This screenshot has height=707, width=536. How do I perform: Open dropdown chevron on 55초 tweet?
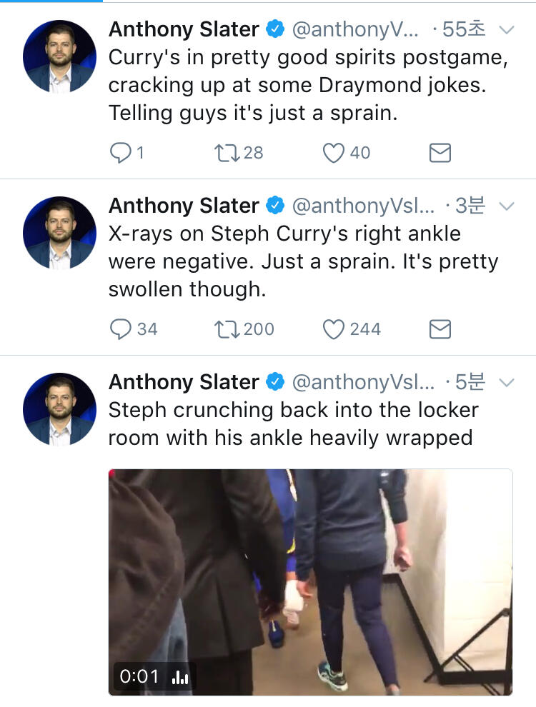click(x=506, y=30)
